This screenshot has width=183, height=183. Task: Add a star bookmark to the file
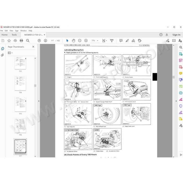(x=9, y=41)
